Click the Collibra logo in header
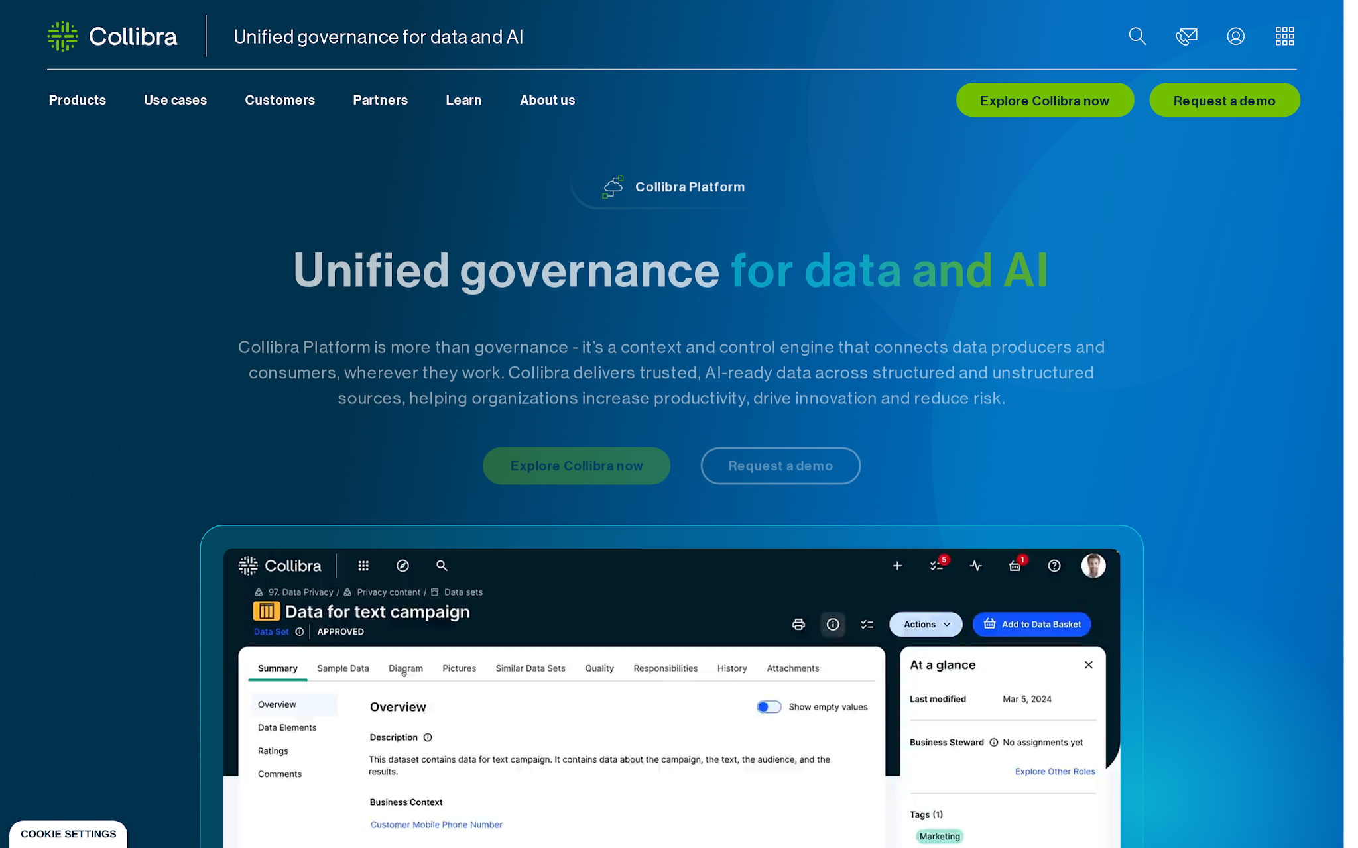The image size is (1358, 848). click(113, 36)
